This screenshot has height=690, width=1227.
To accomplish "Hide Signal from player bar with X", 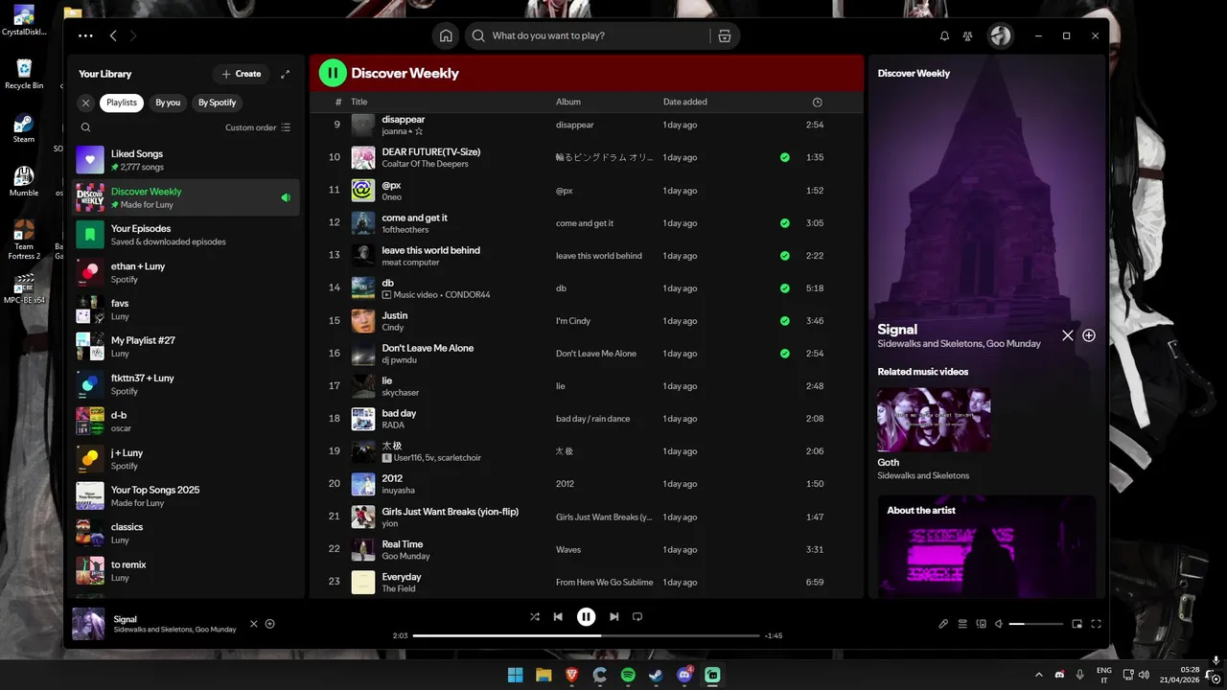I will (254, 624).
